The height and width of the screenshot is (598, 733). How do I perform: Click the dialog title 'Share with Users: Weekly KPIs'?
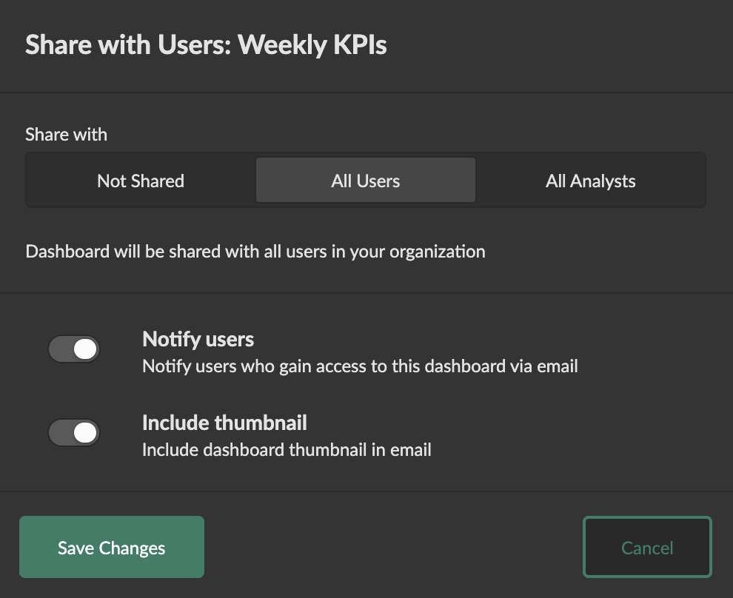coord(206,46)
